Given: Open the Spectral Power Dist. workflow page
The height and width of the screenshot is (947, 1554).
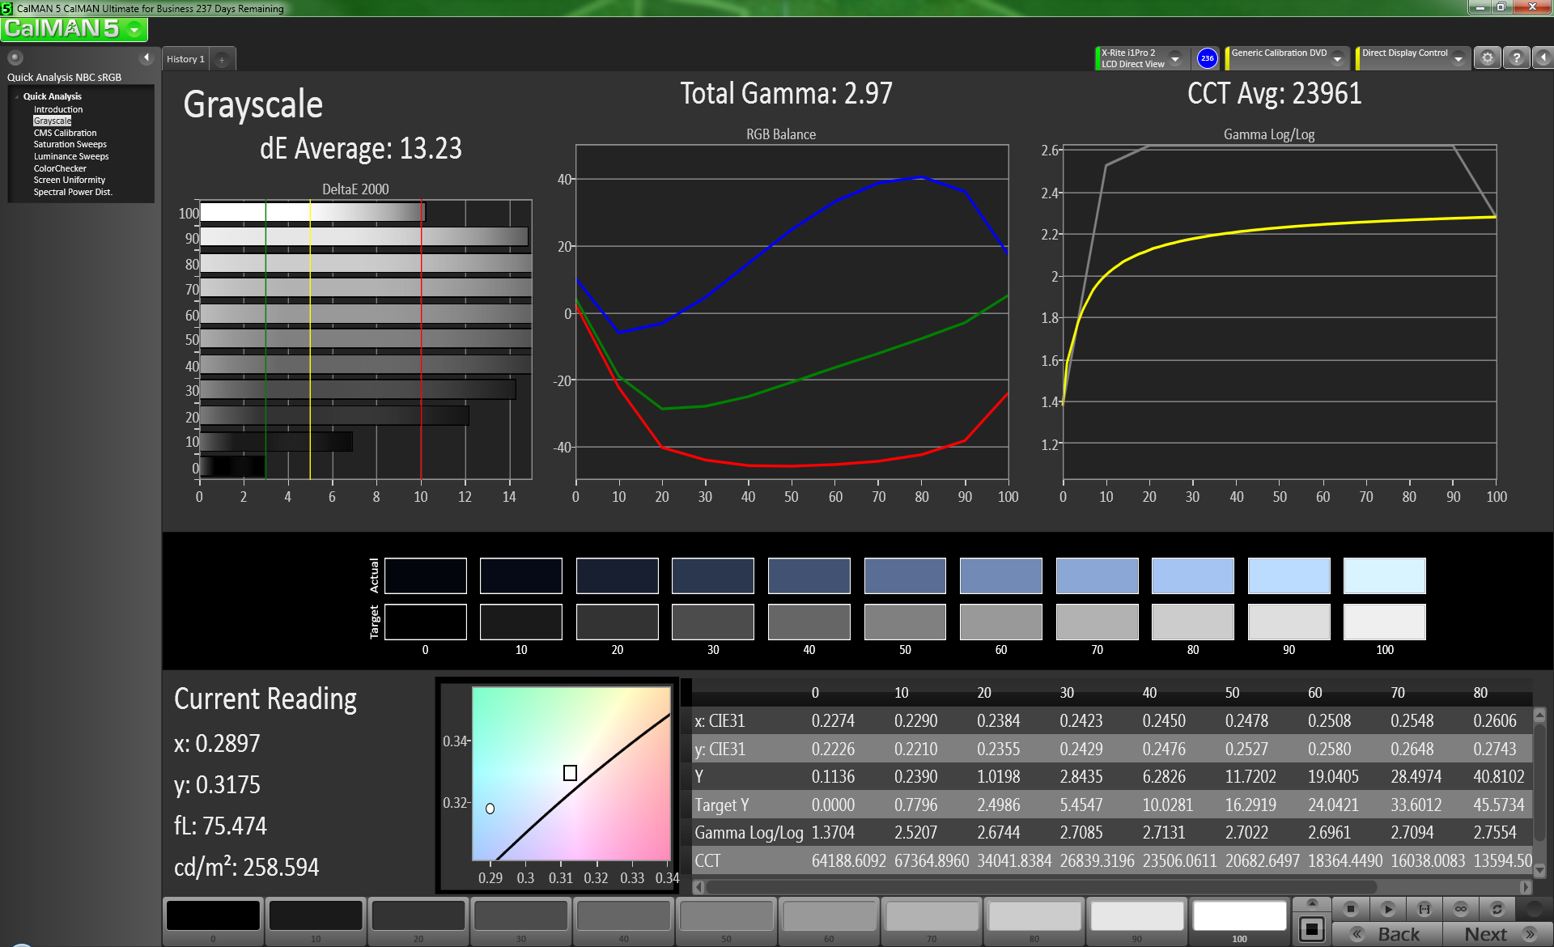Looking at the screenshot, I should point(73,192).
